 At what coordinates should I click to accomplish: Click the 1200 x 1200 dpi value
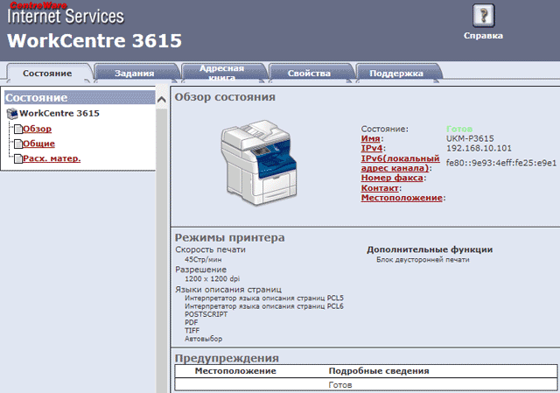click(x=212, y=278)
